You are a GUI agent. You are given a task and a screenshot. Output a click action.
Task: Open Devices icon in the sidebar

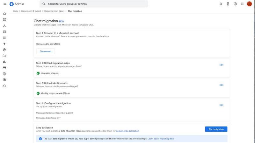[x=4, y=32]
